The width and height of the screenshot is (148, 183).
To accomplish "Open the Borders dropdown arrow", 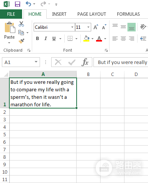I will (77, 39).
